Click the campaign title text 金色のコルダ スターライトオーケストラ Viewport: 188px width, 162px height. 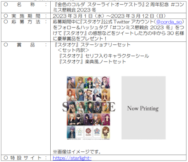point(99,5)
